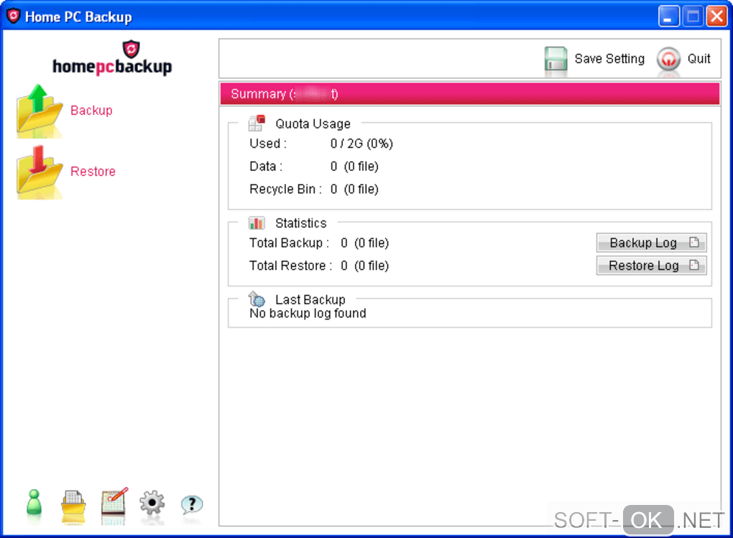Open Backup via green arrow folder icon

tap(40, 110)
